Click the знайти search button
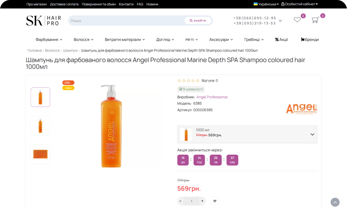Screen dimensions: 347x209 tap(198, 20)
